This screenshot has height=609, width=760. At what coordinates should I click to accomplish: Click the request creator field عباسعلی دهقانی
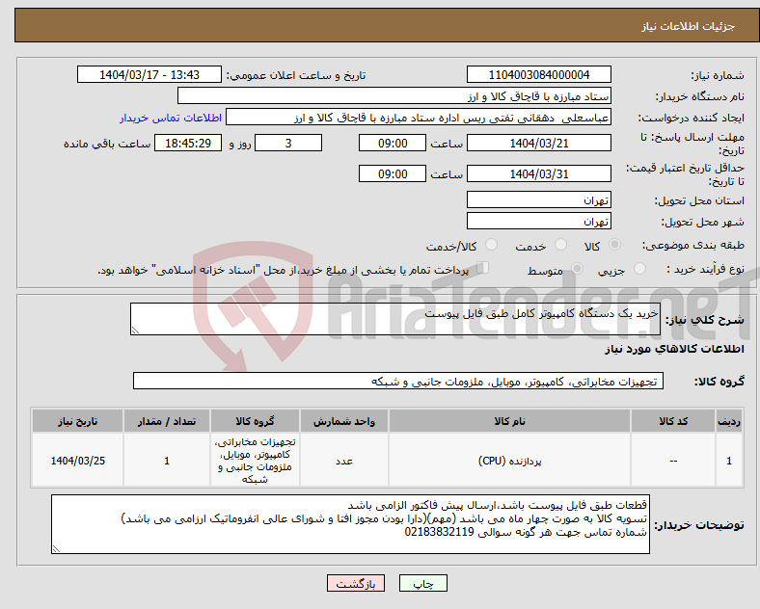[x=419, y=118]
